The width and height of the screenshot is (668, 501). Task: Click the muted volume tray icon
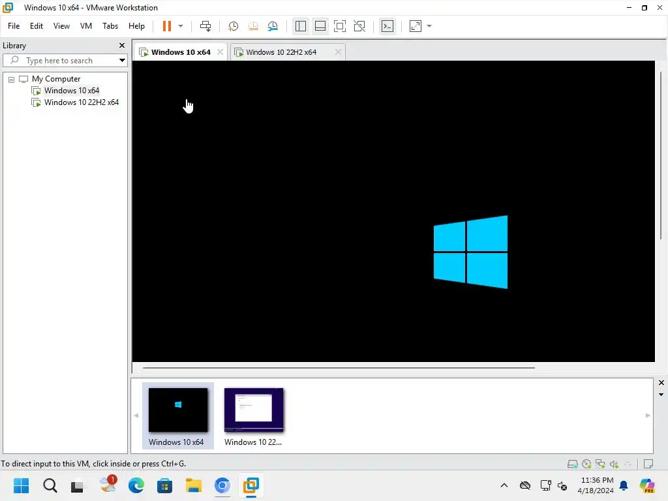[562, 485]
